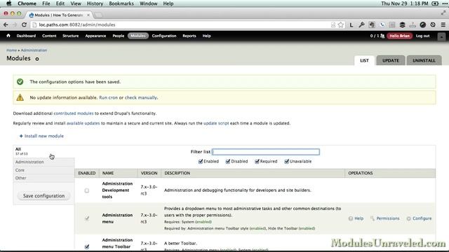This screenshot has width=449, height=252.
Task: Select the Administration category in sidebar
Action: [43, 162]
